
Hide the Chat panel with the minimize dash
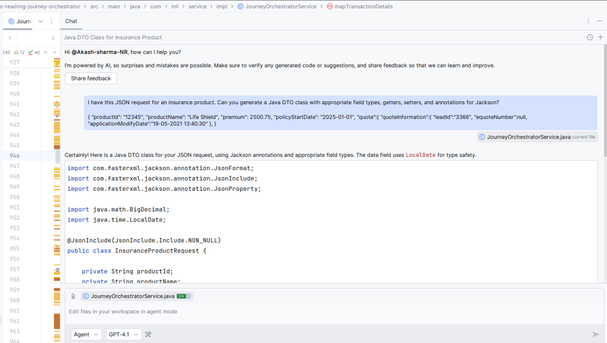pos(600,21)
